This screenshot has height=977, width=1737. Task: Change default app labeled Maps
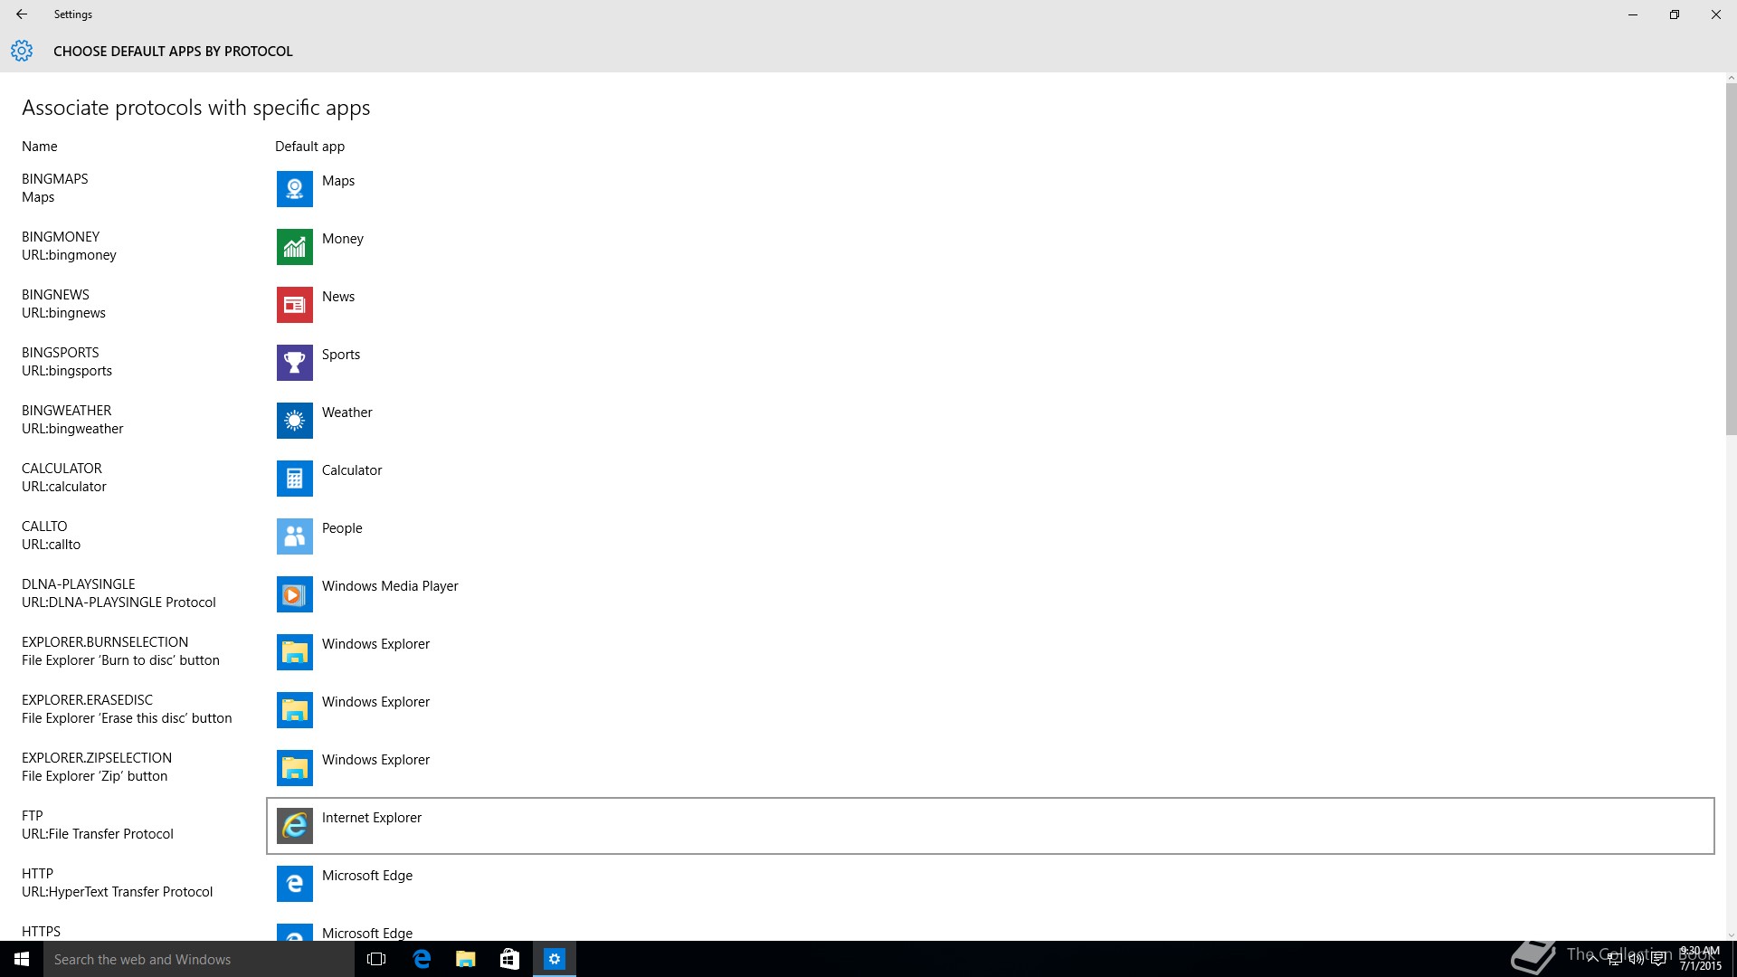338,181
